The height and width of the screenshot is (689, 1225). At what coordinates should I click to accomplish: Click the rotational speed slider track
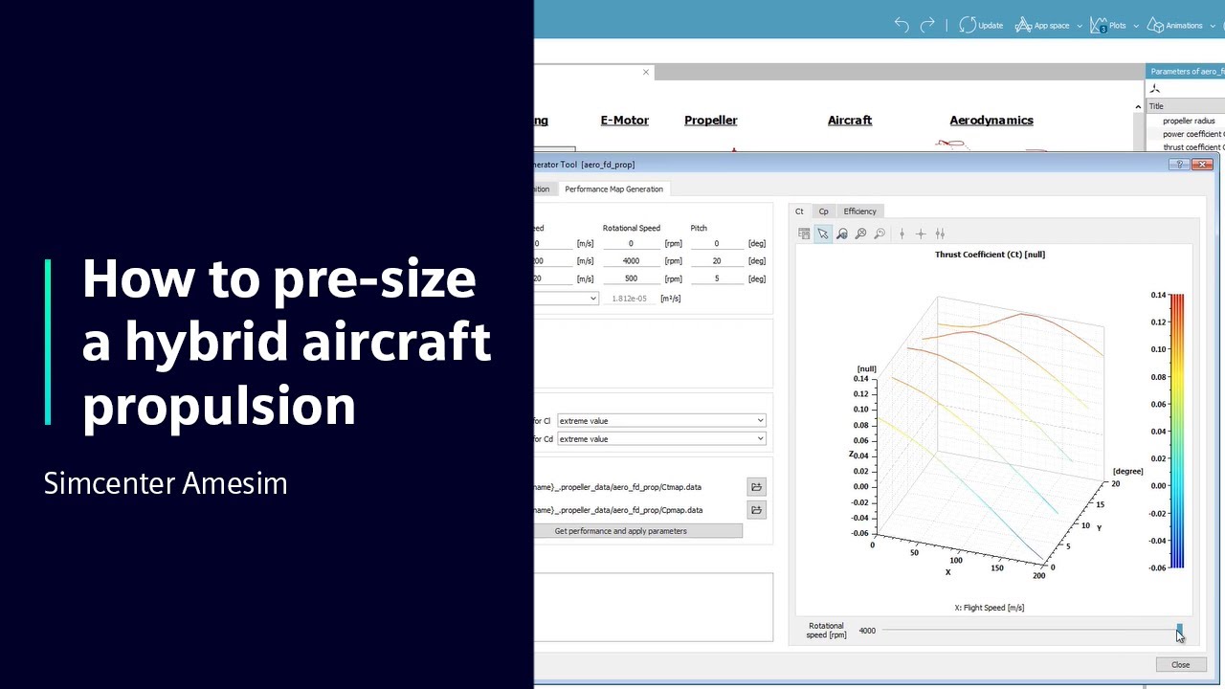(x=1029, y=631)
